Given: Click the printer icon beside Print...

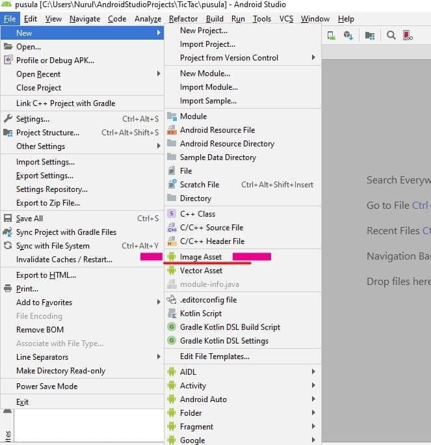Looking at the screenshot, I should [8, 289].
